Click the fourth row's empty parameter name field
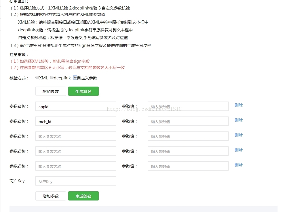 click(x=76, y=151)
